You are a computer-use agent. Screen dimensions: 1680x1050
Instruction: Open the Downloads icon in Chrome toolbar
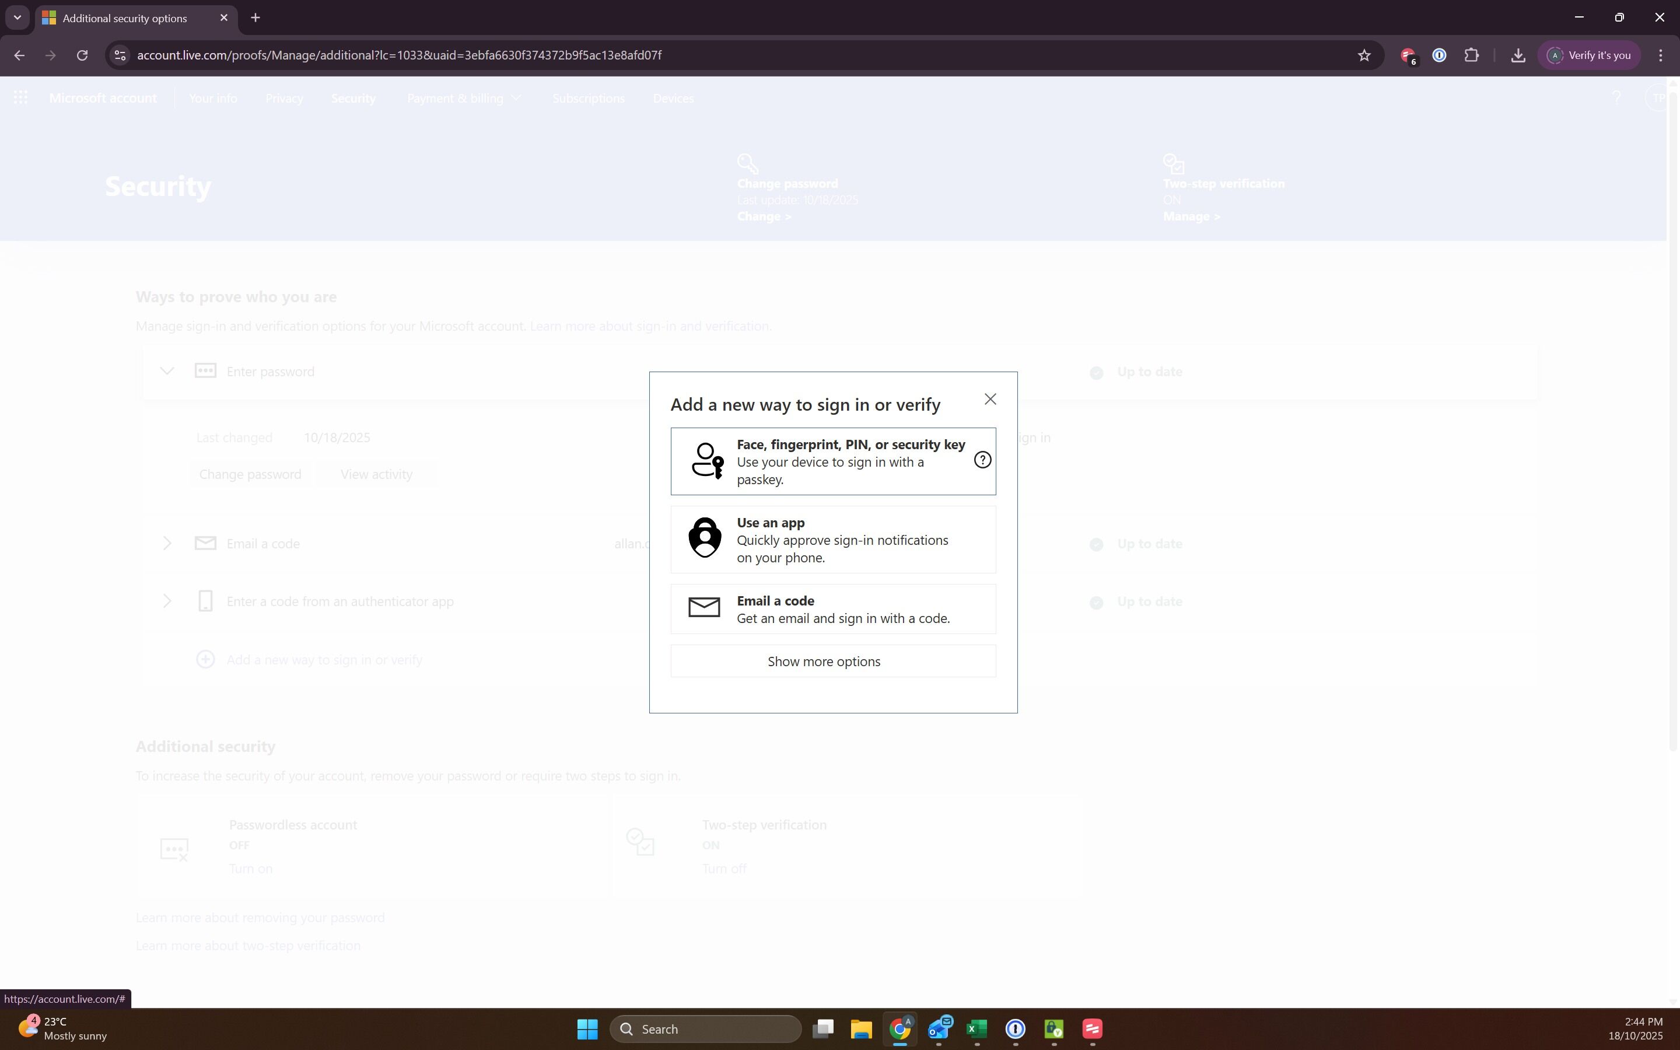click(1518, 55)
